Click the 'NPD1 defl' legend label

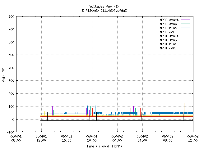point(168,48)
